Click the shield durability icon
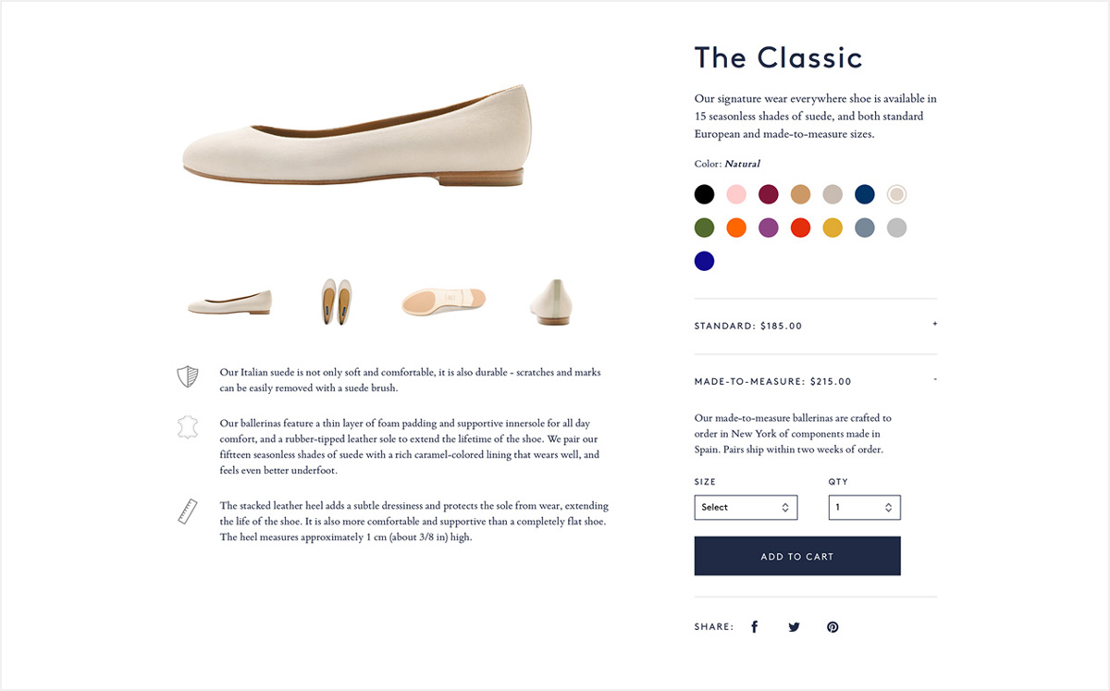 click(x=188, y=376)
